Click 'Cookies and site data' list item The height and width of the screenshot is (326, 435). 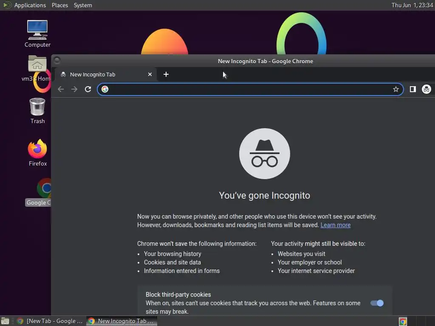pos(172,262)
